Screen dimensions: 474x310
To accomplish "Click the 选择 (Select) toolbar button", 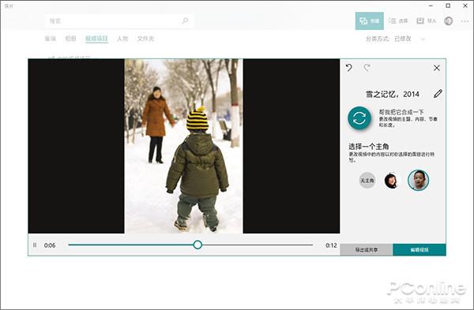I will (x=398, y=21).
